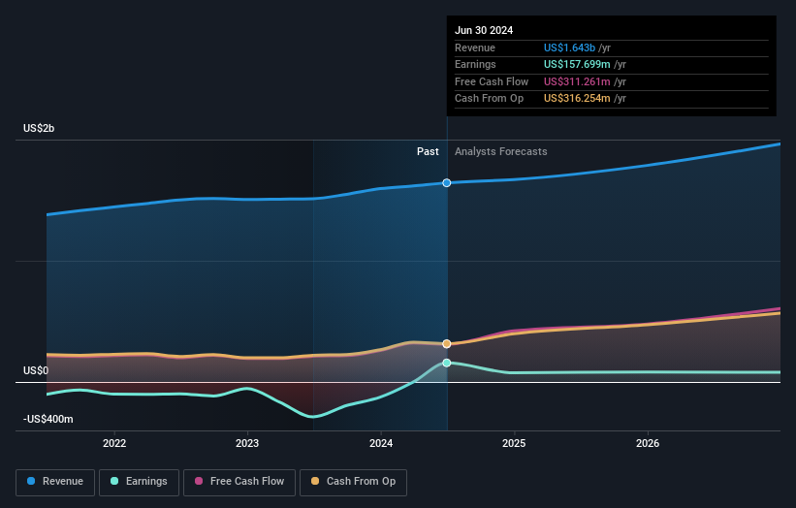Click the Earnings row label in tooltip

(475, 64)
